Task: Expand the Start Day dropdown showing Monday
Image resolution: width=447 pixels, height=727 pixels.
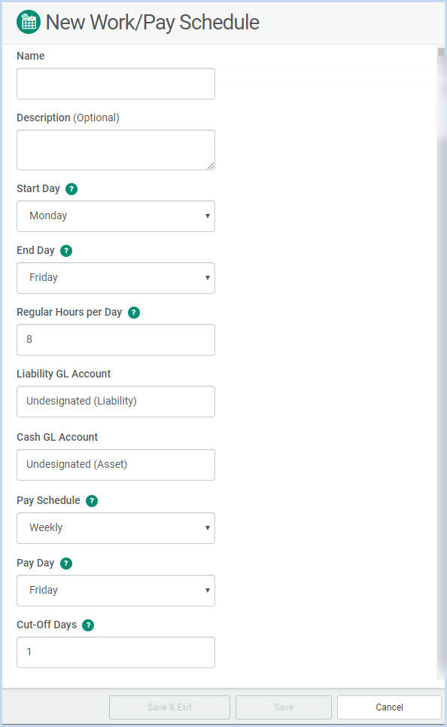Action: point(116,216)
